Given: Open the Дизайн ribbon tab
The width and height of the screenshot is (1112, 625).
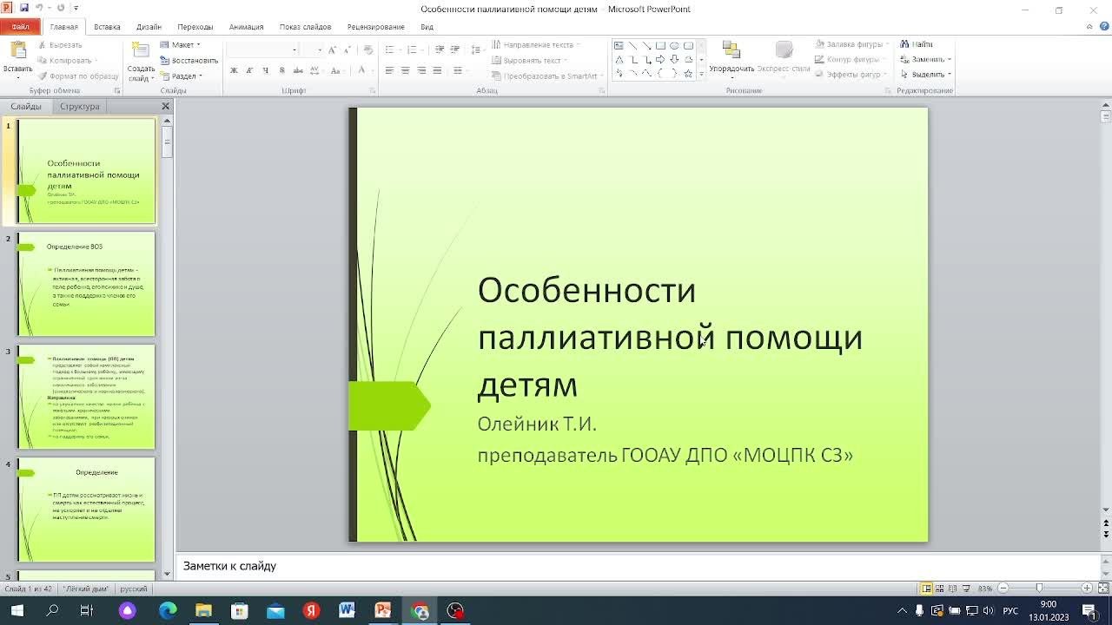Looking at the screenshot, I should coord(149,27).
